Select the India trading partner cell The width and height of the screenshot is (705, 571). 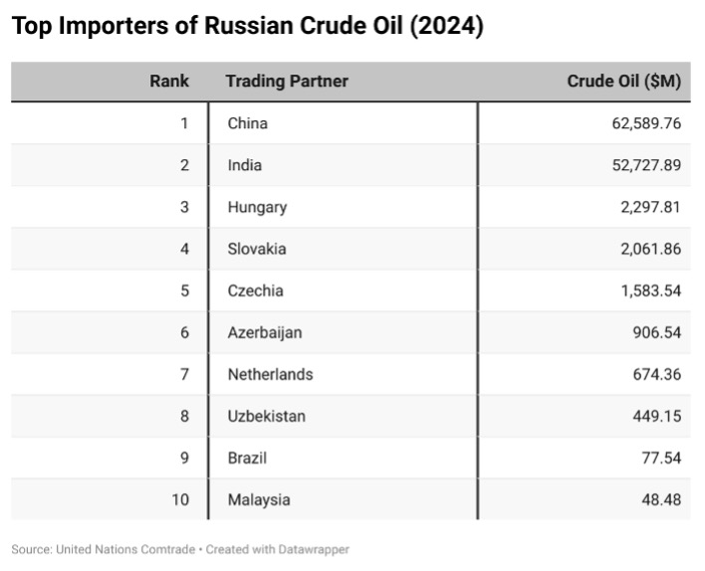click(245, 165)
